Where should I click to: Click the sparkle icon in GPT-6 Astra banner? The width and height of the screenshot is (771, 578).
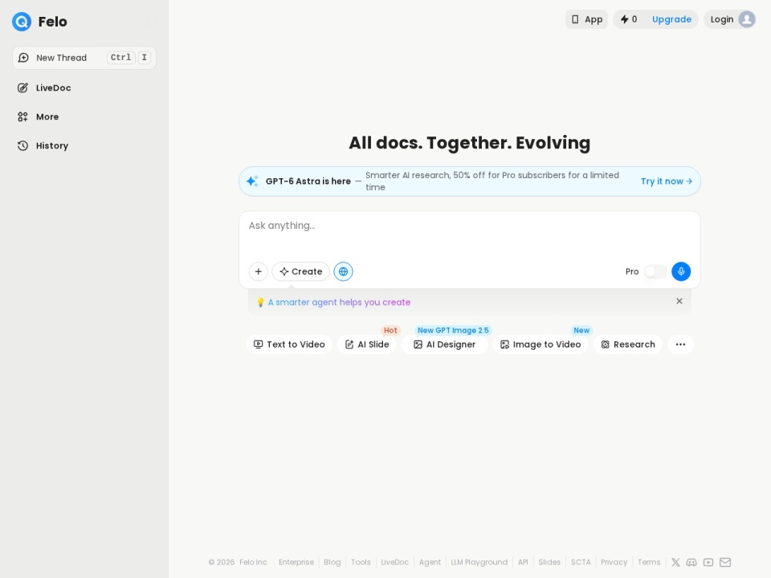click(x=252, y=181)
